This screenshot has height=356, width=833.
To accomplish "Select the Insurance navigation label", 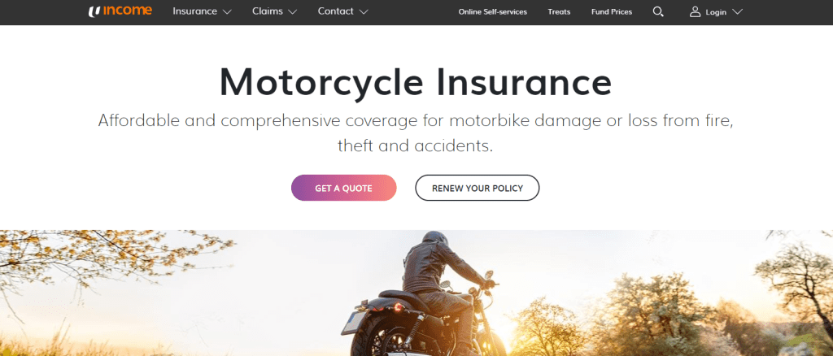I will (x=195, y=11).
